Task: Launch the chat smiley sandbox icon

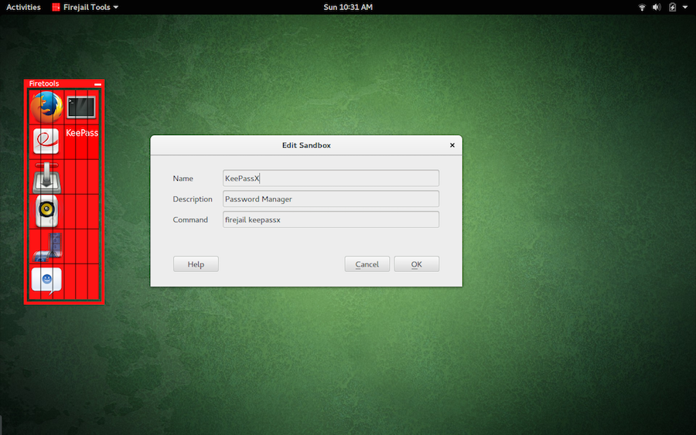Action: pos(46,280)
